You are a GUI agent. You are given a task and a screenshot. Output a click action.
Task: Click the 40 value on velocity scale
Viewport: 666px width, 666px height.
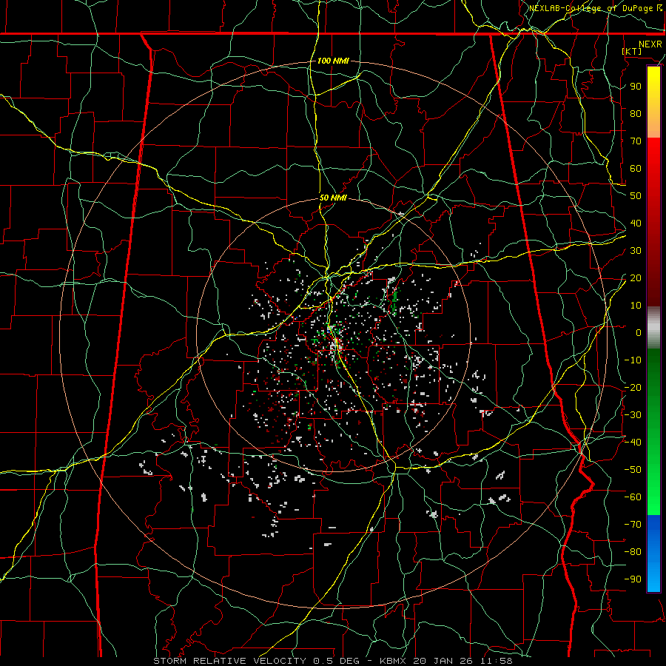636,223
